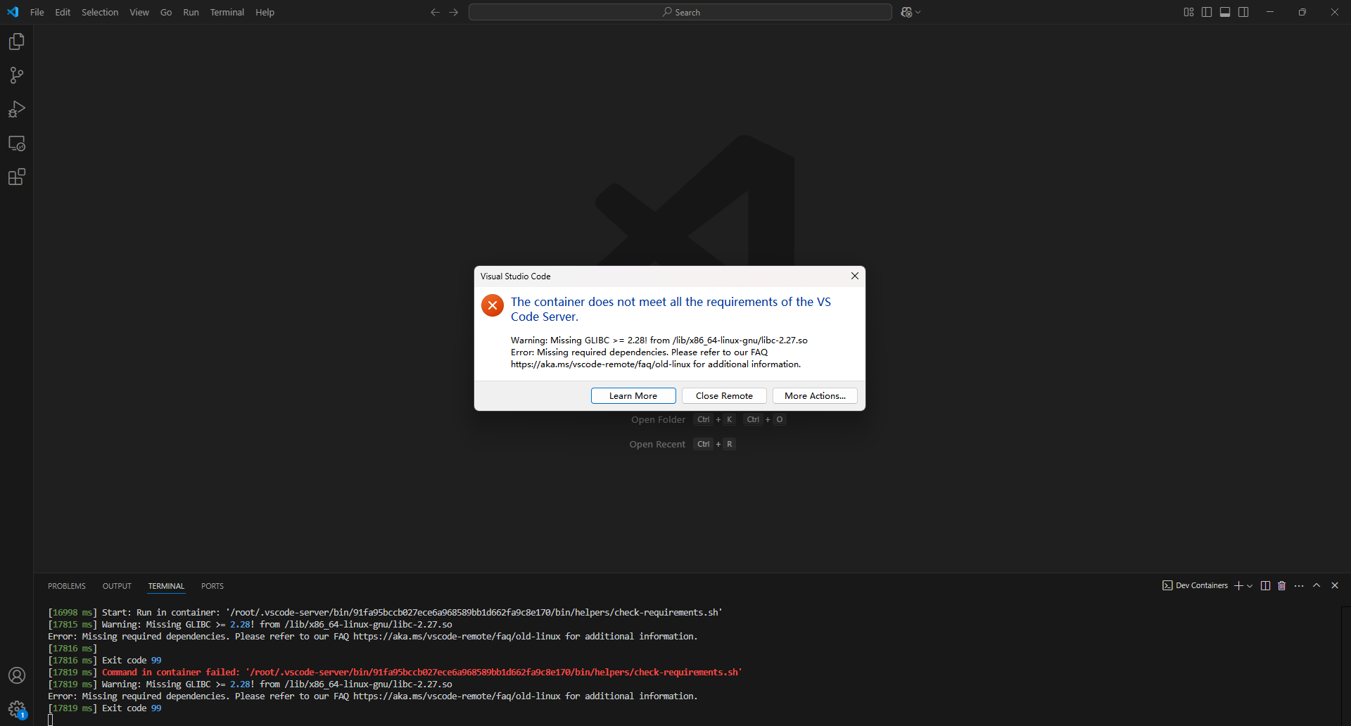Open Customize Layout icon
This screenshot has width=1351, height=726.
click(1188, 12)
